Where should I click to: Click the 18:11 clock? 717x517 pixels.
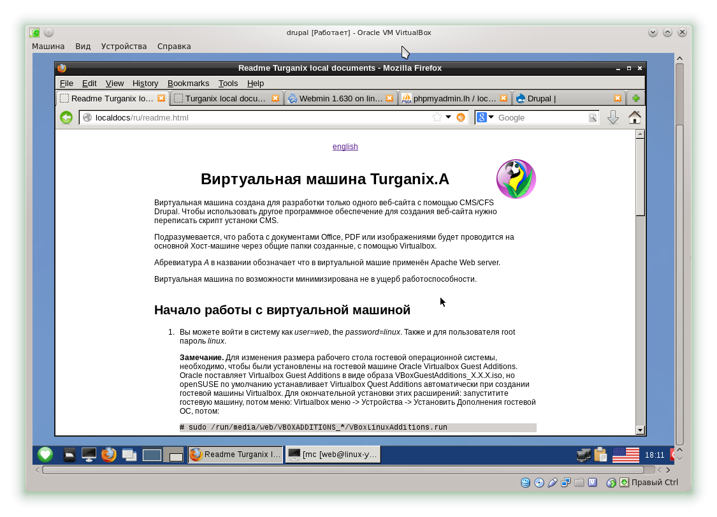(655, 455)
